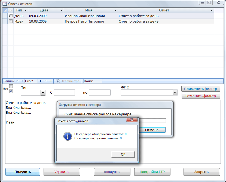Click the red 'Удалить' button
This screenshot has width=226, height=182.
click(x=62, y=172)
